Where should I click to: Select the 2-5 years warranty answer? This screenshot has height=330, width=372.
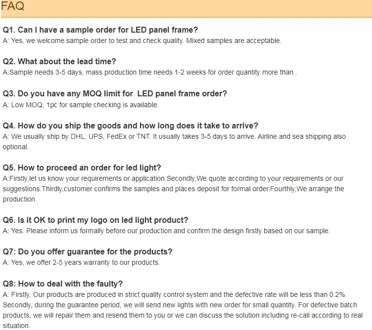tap(81, 262)
